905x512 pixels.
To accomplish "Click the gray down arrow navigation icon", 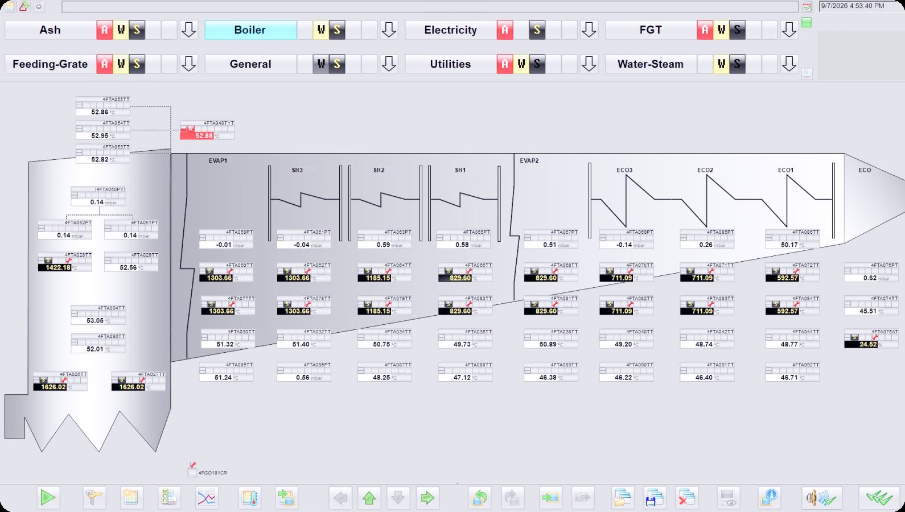I will point(398,498).
